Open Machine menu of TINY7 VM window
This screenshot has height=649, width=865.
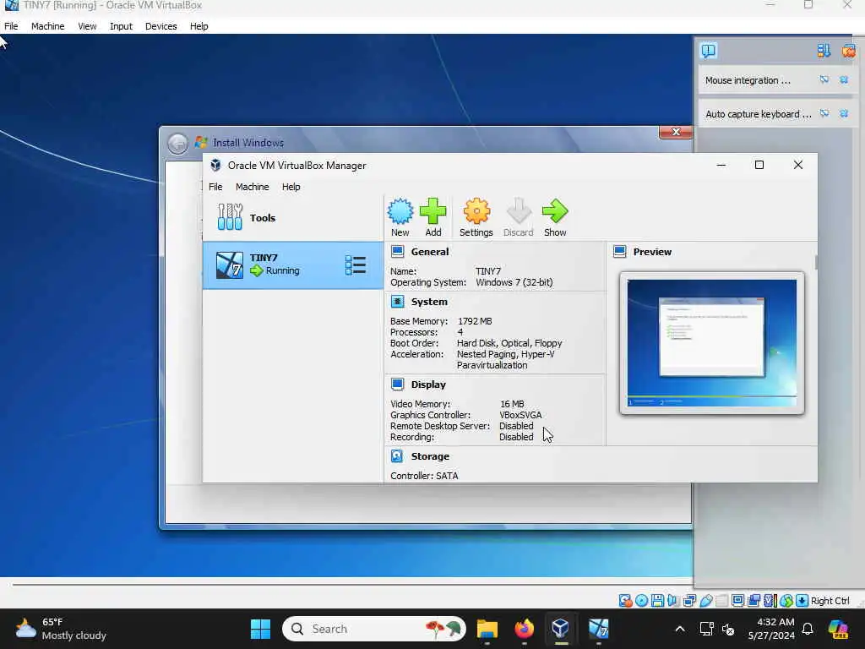[x=47, y=26]
